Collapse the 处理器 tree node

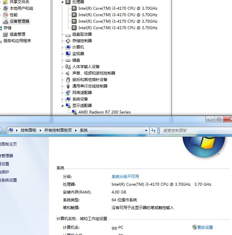62,2
